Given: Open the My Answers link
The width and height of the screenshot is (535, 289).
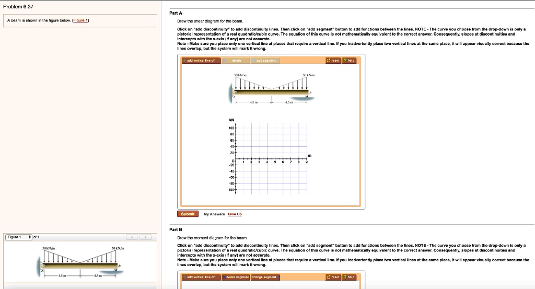Looking at the screenshot, I should pos(214,214).
